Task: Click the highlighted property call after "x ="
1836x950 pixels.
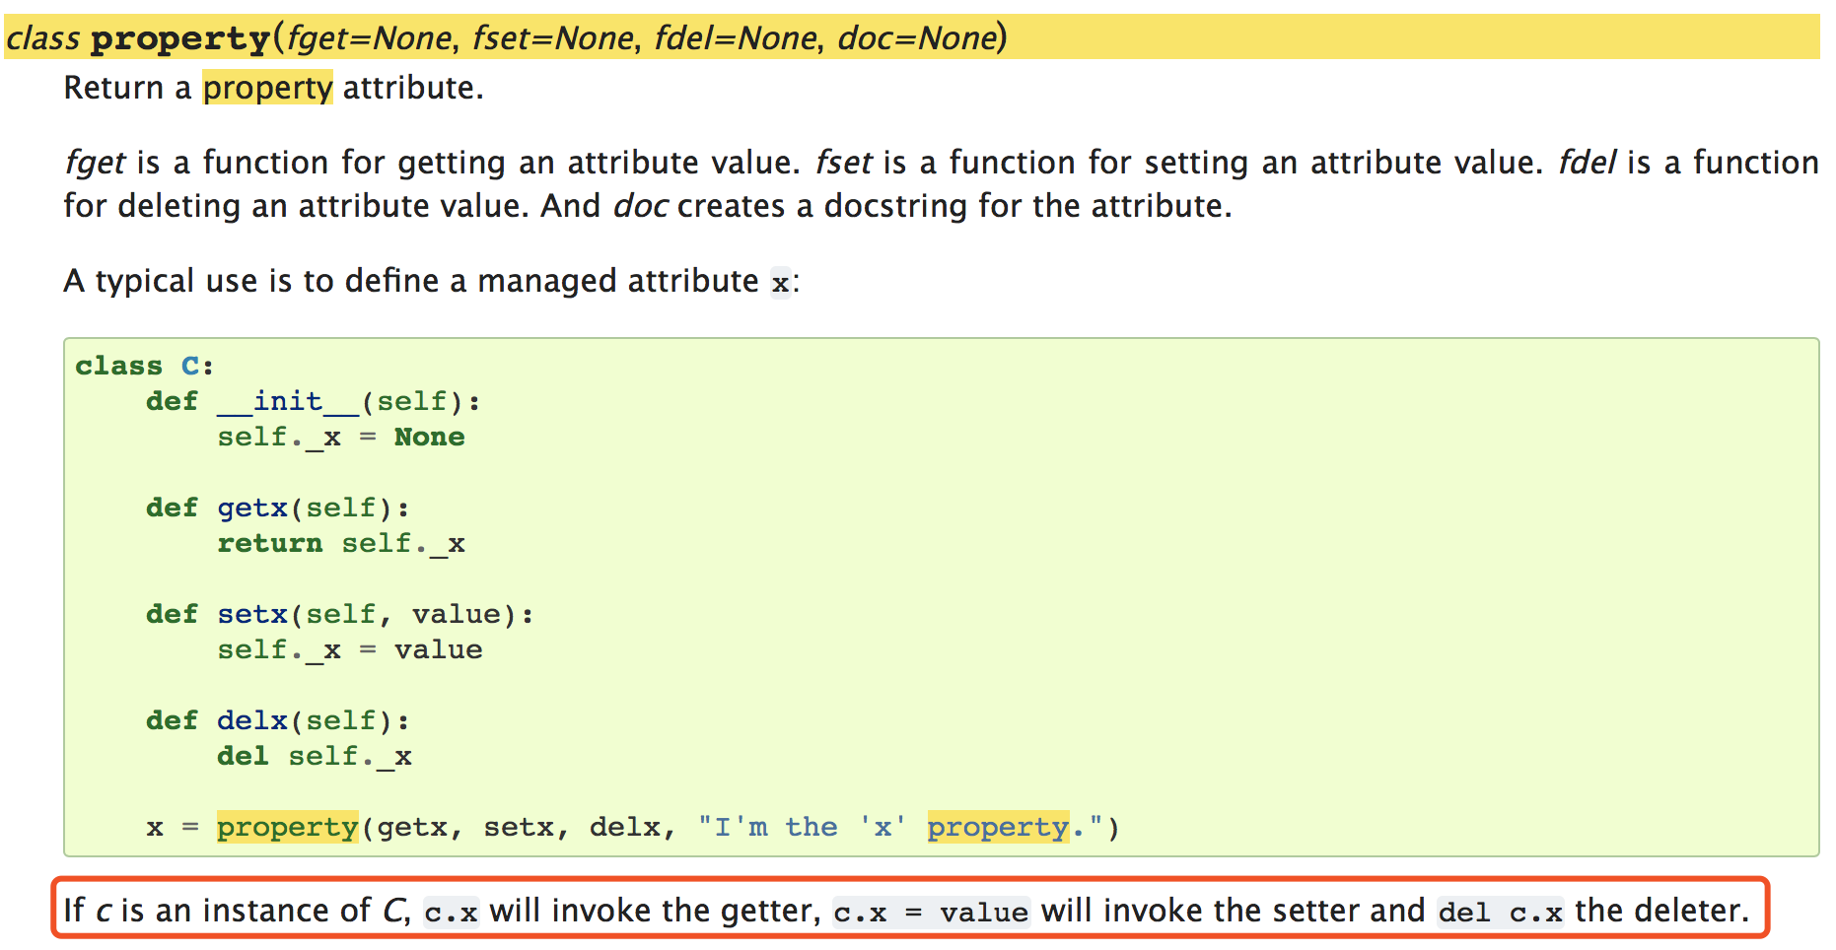Action: click(x=287, y=827)
